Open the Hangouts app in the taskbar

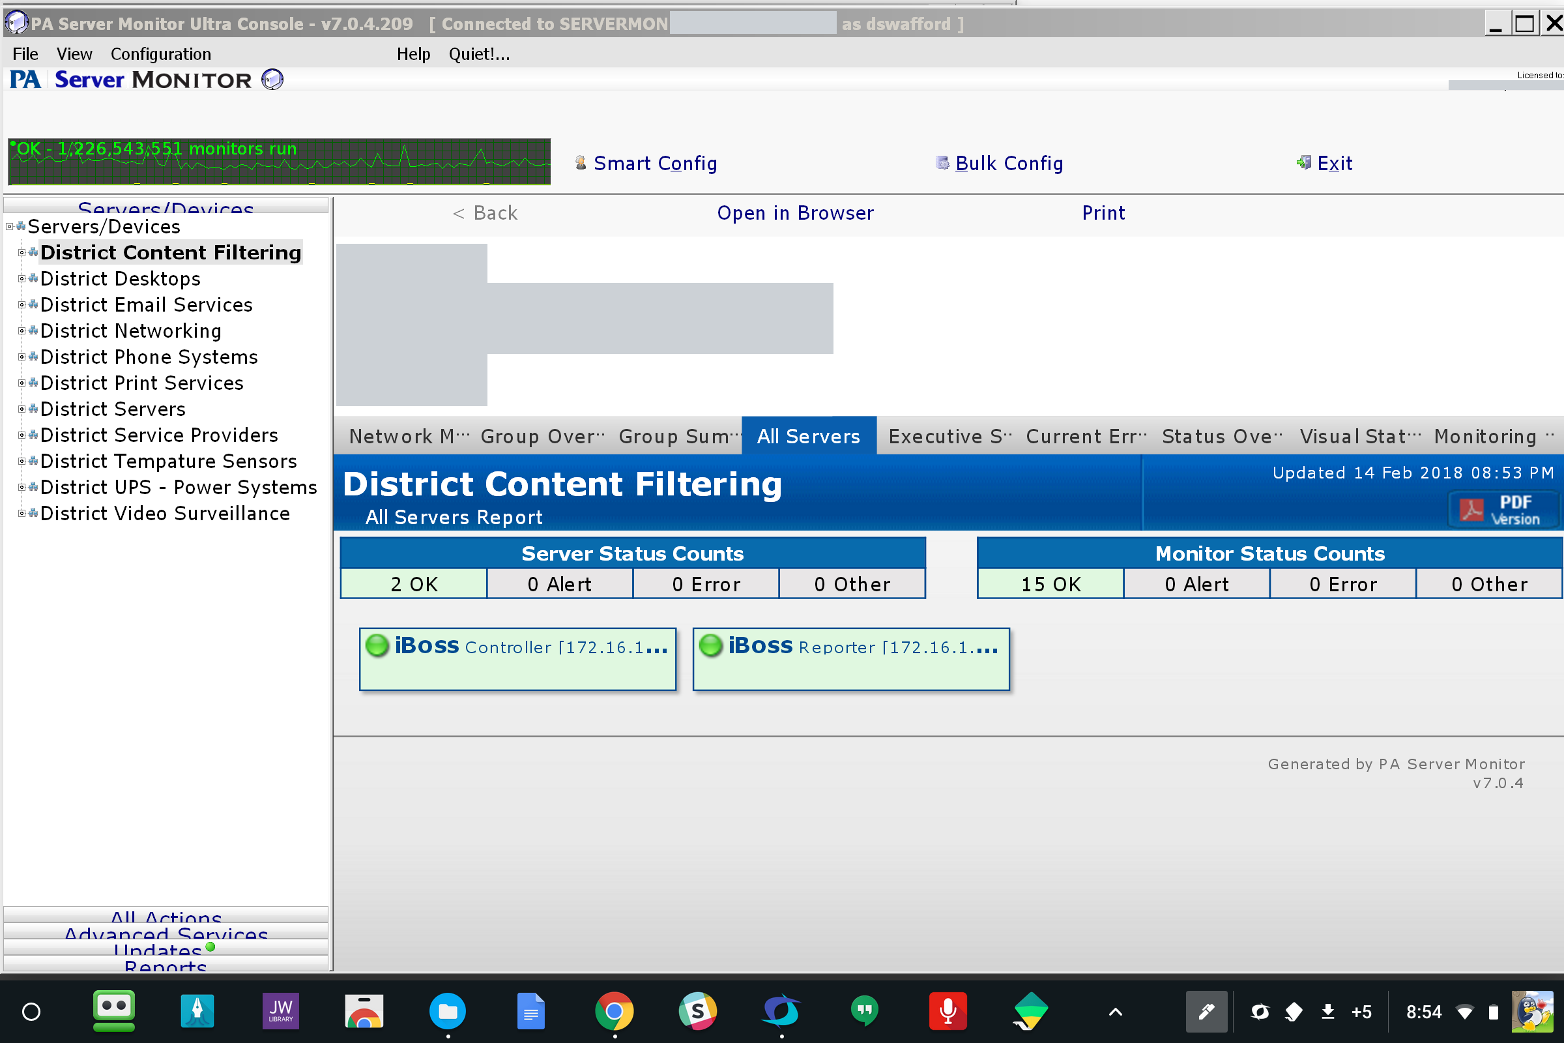click(865, 1012)
